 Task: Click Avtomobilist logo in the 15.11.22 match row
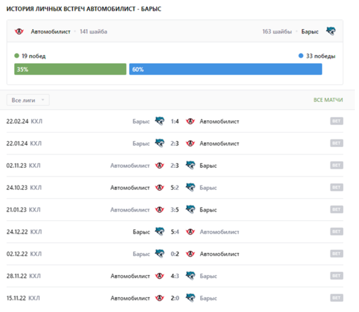(x=160, y=298)
